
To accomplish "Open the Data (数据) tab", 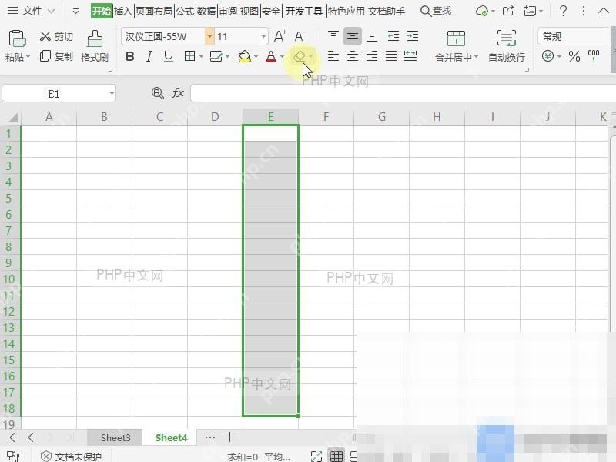I will click(206, 11).
